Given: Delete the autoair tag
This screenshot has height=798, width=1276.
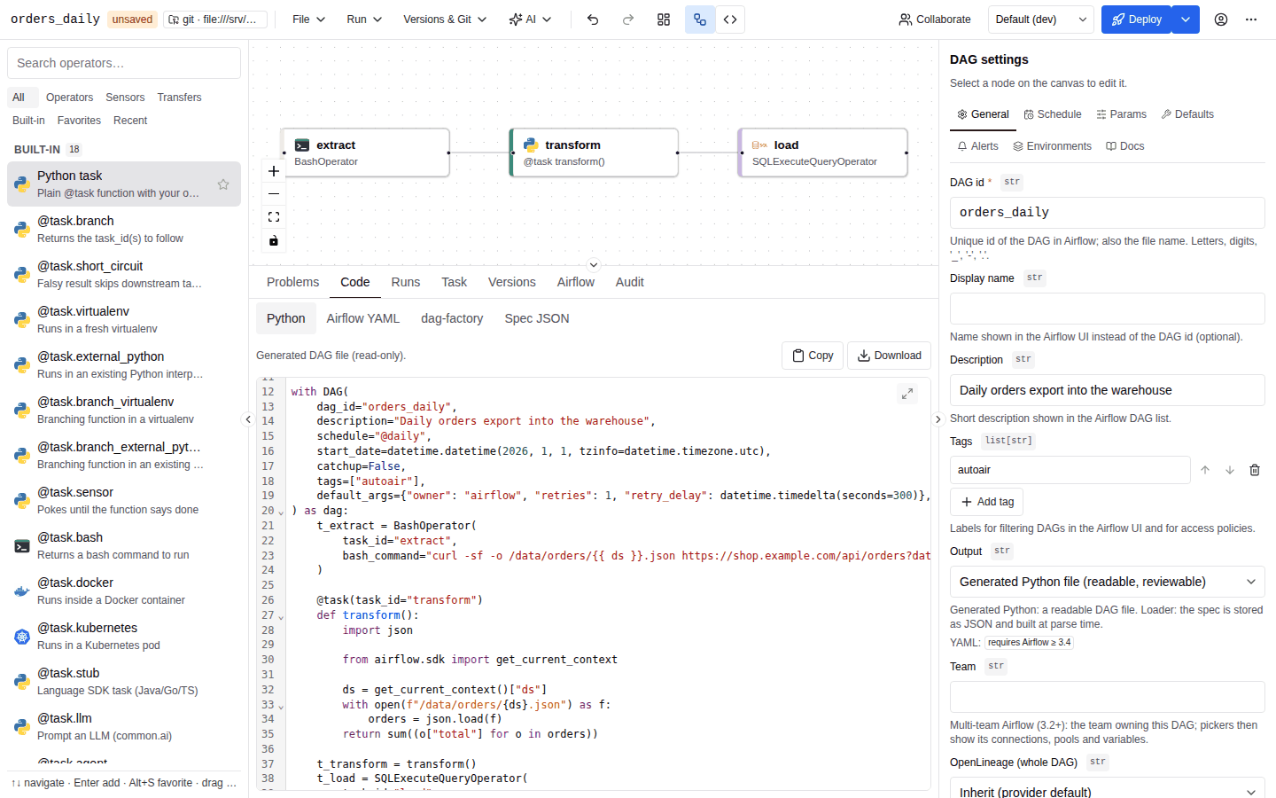Looking at the screenshot, I should 1255,470.
